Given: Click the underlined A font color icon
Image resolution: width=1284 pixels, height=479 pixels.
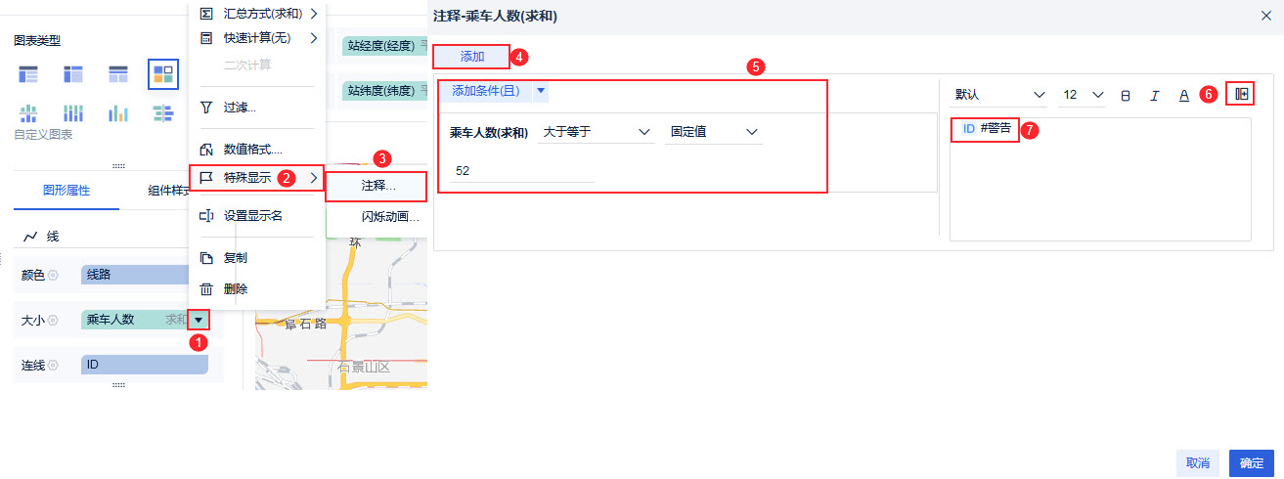Looking at the screenshot, I should point(1183,95).
